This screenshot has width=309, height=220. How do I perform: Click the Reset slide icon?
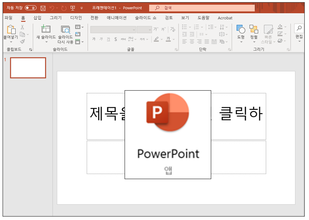tap(78, 34)
